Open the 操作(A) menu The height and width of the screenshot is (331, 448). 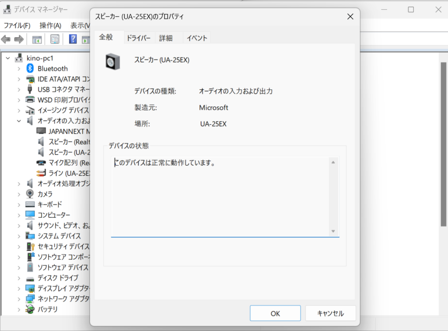(50, 25)
